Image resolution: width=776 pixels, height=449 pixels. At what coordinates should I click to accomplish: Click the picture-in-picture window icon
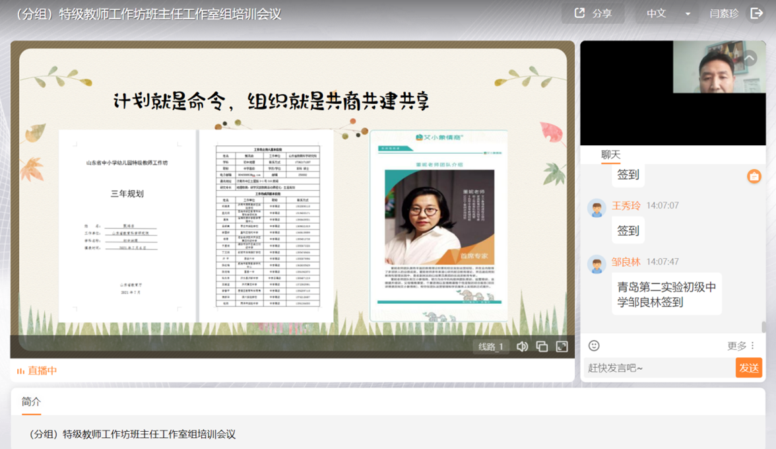pyautogui.click(x=542, y=347)
